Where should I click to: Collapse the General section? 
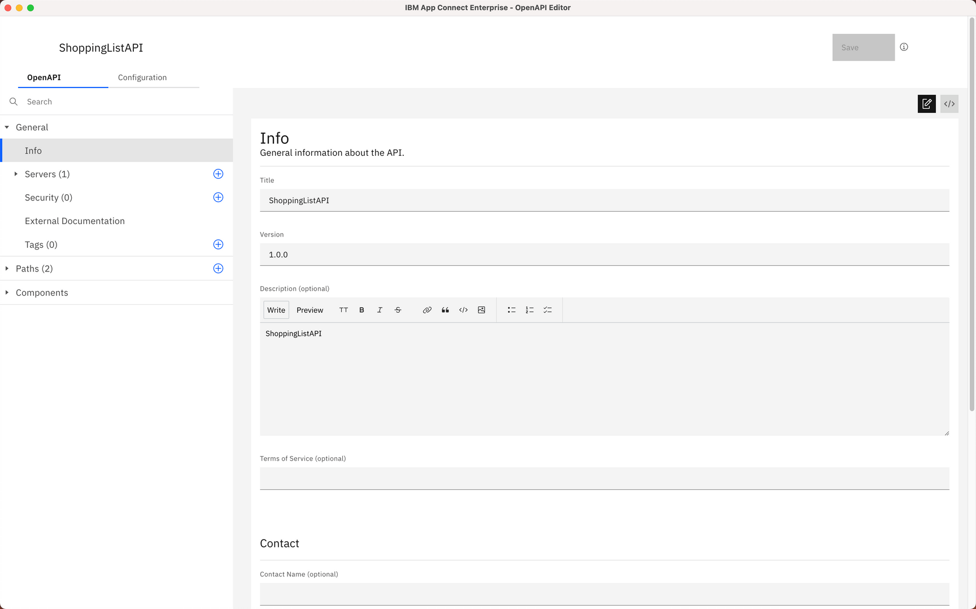[x=7, y=128]
